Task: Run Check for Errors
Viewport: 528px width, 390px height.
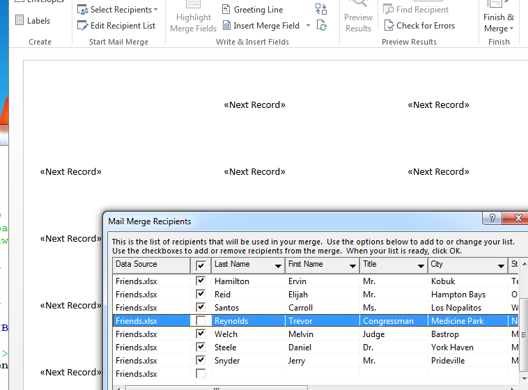Action: pos(419,26)
